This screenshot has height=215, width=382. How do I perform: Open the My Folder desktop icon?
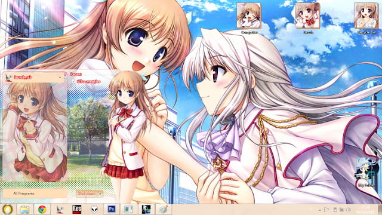tap(366, 173)
